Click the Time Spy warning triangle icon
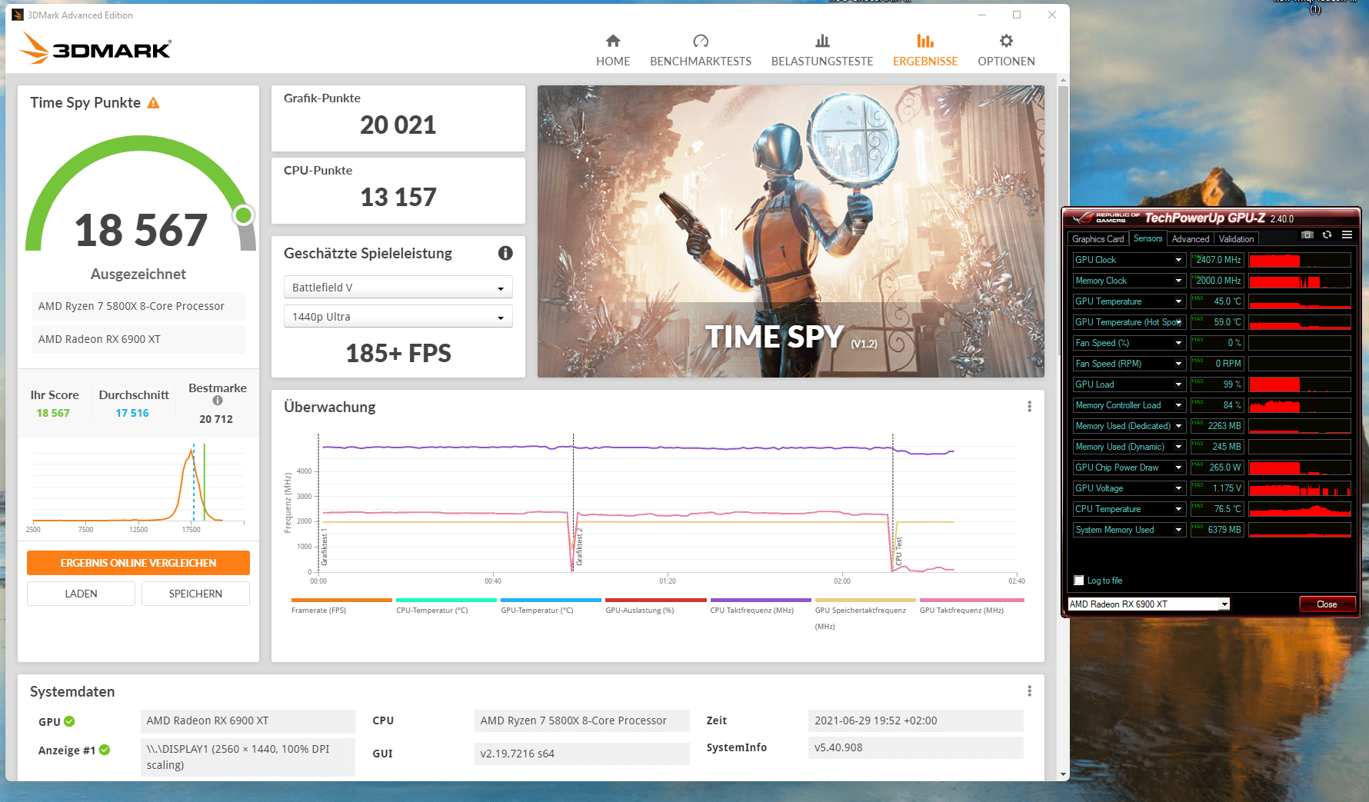The height and width of the screenshot is (802, 1369). click(x=154, y=103)
